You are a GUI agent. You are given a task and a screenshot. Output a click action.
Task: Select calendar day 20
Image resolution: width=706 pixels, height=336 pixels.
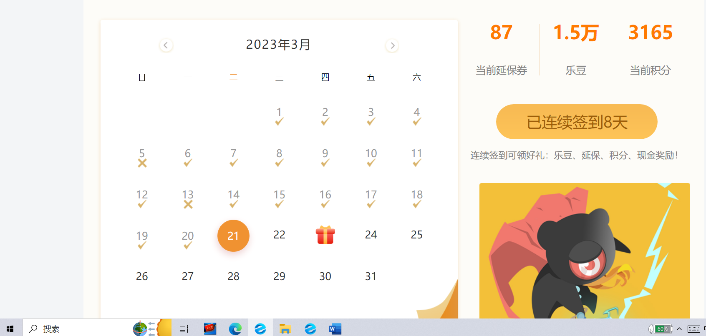click(x=188, y=241)
